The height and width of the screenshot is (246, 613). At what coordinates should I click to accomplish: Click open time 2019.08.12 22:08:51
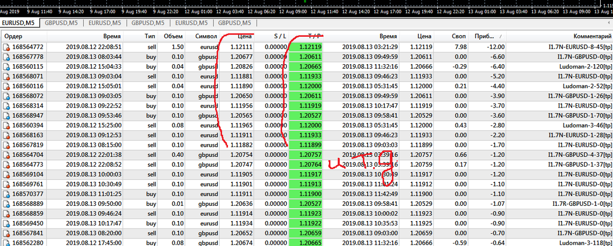click(94, 47)
